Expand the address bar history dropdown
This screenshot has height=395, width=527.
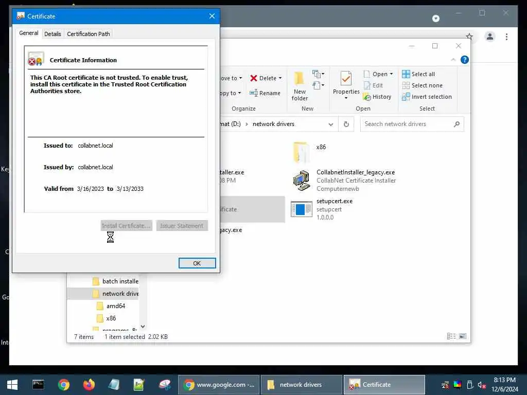tap(331, 124)
